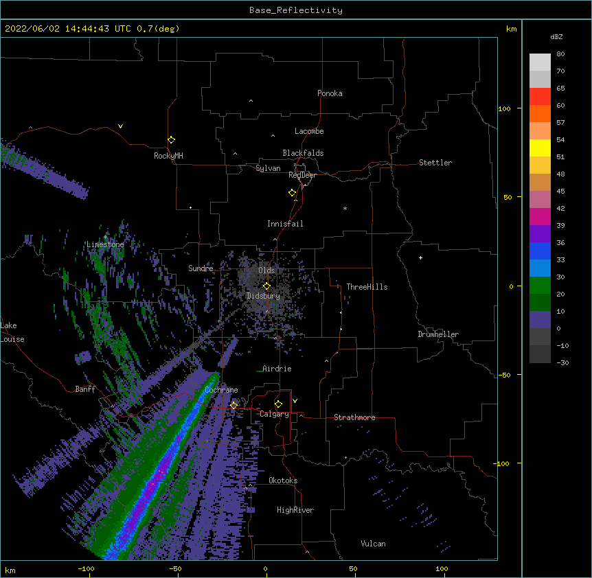Screen dimensions: 592x578
Task: Click the Calgary city label
Action: (274, 414)
